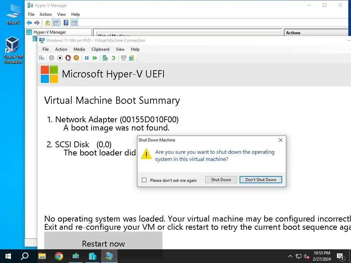
Task: Click the muted volume tray icon
Action: point(306,256)
